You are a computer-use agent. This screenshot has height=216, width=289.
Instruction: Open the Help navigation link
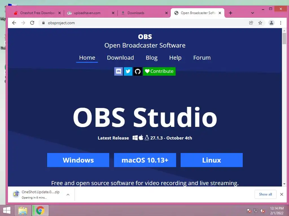tap(175, 58)
